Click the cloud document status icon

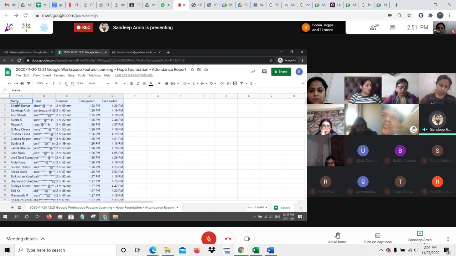[206, 70]
